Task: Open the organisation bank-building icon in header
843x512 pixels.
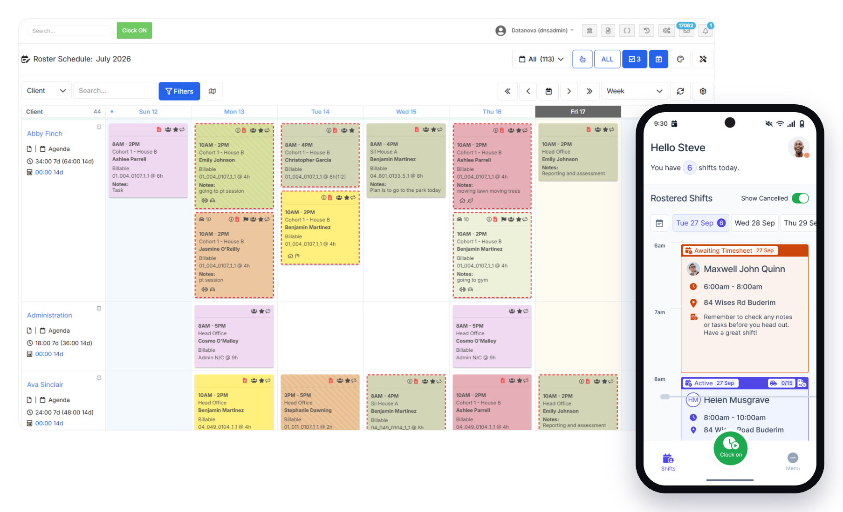Action: click(589, 31)
